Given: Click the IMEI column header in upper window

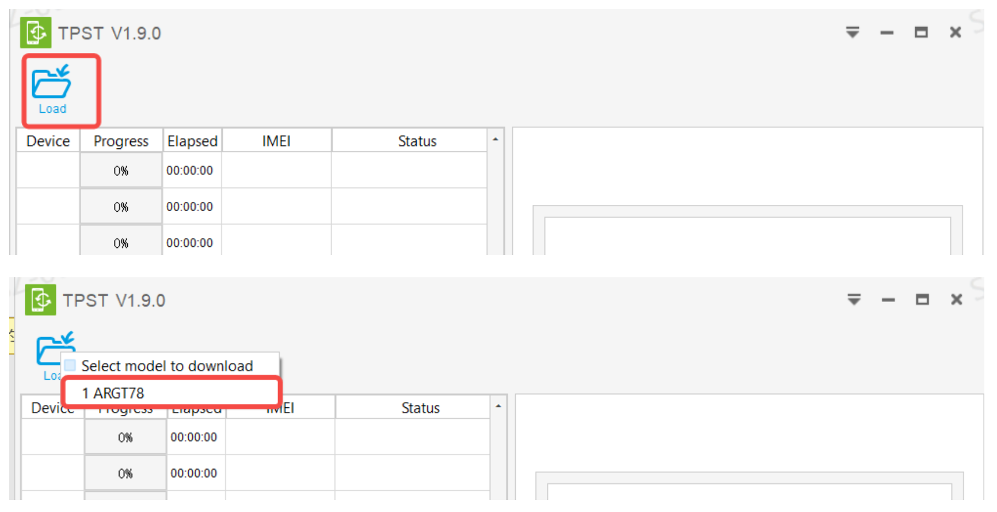Looking at the screenshot, I should [x=276, y=141].
